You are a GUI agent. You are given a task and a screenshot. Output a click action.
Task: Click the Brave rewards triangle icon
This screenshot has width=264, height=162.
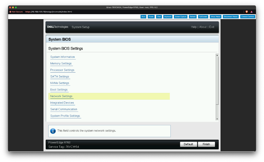(251, 12)
